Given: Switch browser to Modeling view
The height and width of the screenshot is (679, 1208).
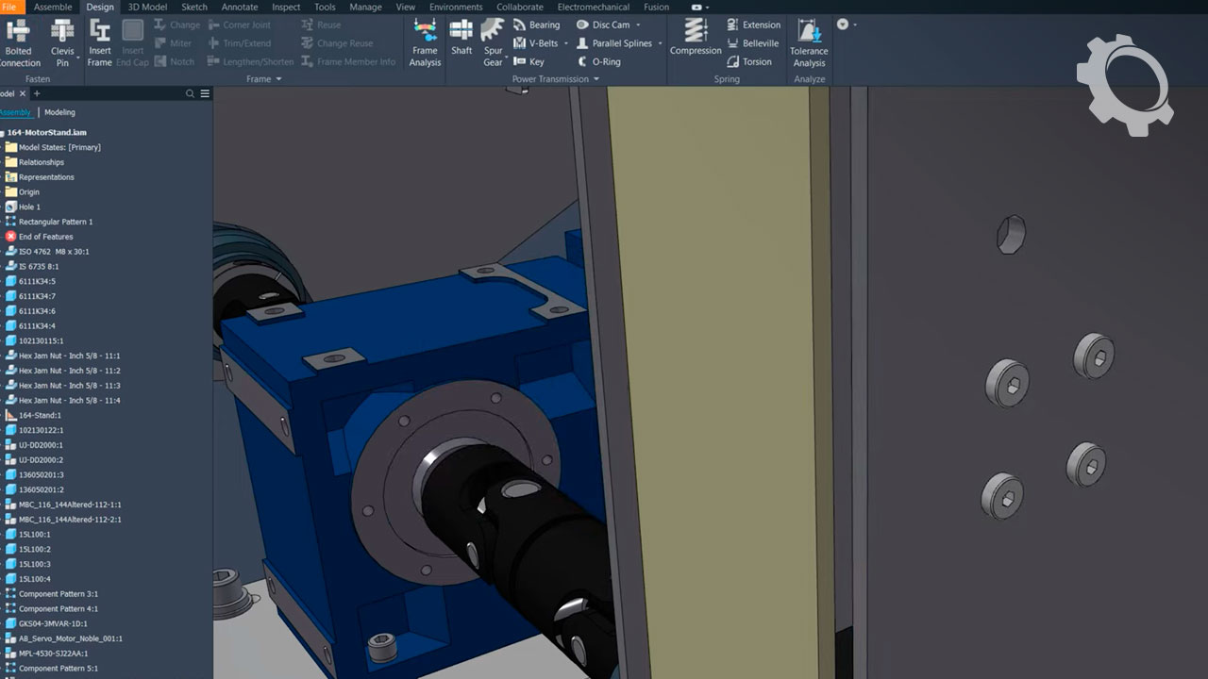Looking at the screenshot, I should coord(59,112).
